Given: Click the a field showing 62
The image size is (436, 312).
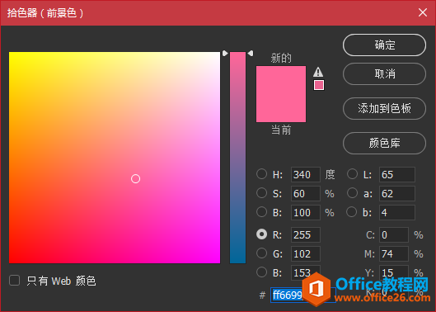Looking at the screenshot, I should click(397, 193).
